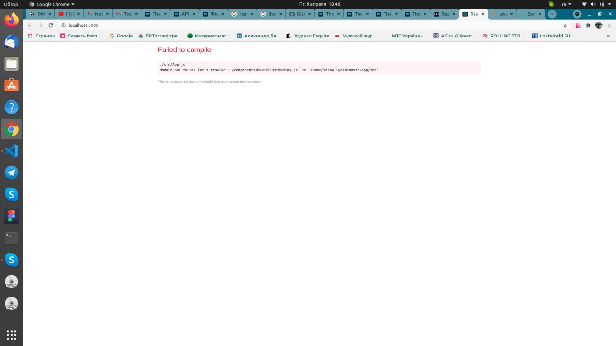Open the ru keyboard layout dropdown

tap(566, 4)
